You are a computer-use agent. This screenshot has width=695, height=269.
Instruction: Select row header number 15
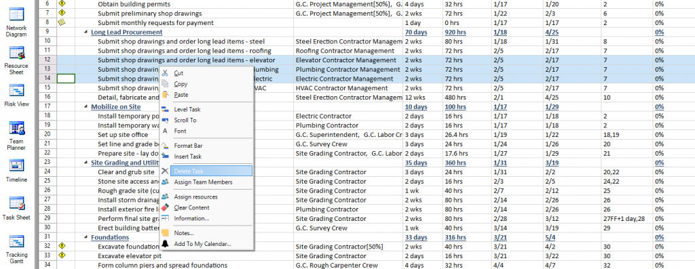48,88
